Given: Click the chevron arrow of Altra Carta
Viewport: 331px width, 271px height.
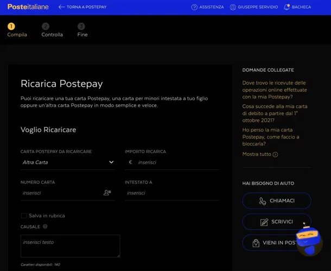Looking at the screenshot, I should [x=111, y=162].
